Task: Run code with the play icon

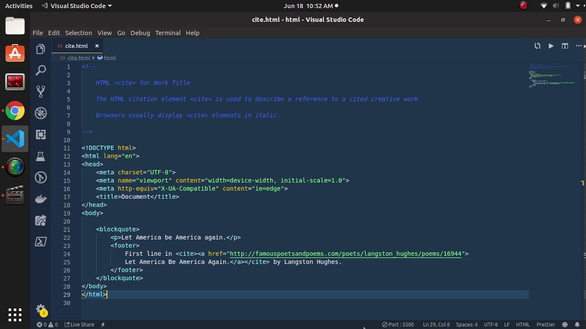Action: point(551,46)
